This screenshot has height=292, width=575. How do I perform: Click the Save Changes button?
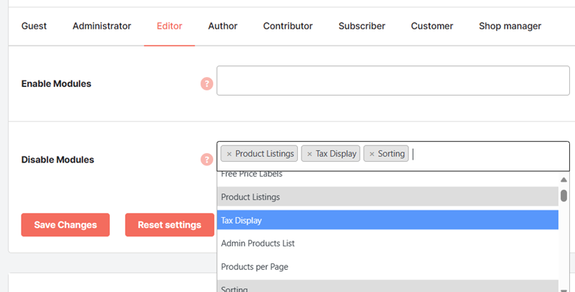(66, 224)
